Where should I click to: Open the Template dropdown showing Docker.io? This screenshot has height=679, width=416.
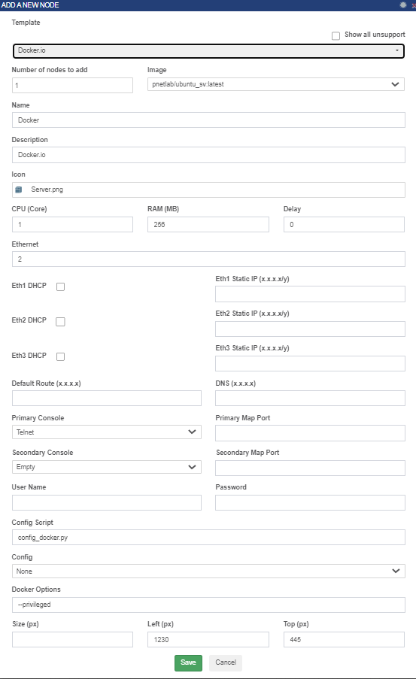click(208, 50)
